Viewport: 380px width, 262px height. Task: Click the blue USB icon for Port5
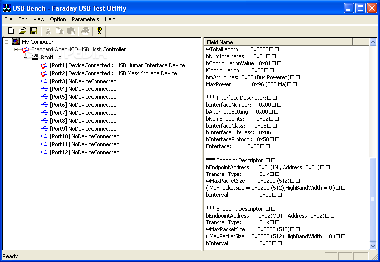45,97
